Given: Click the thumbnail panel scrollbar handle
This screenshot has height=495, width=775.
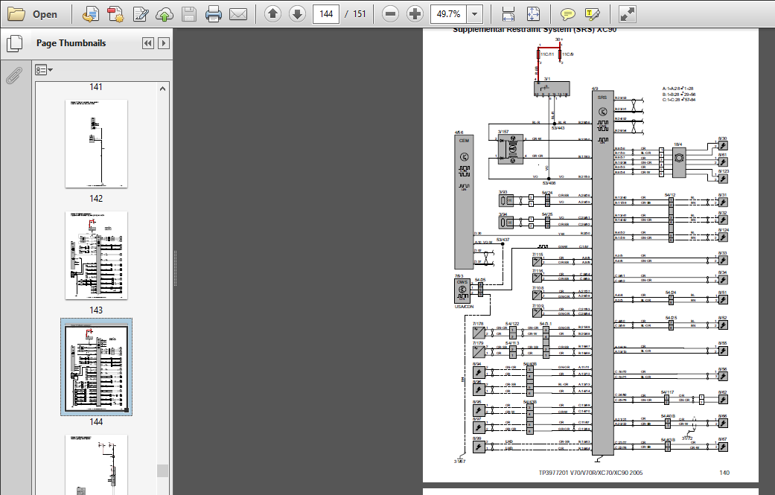Looking at the screenshot, I should pyautogui.click(x=162, y=470).
